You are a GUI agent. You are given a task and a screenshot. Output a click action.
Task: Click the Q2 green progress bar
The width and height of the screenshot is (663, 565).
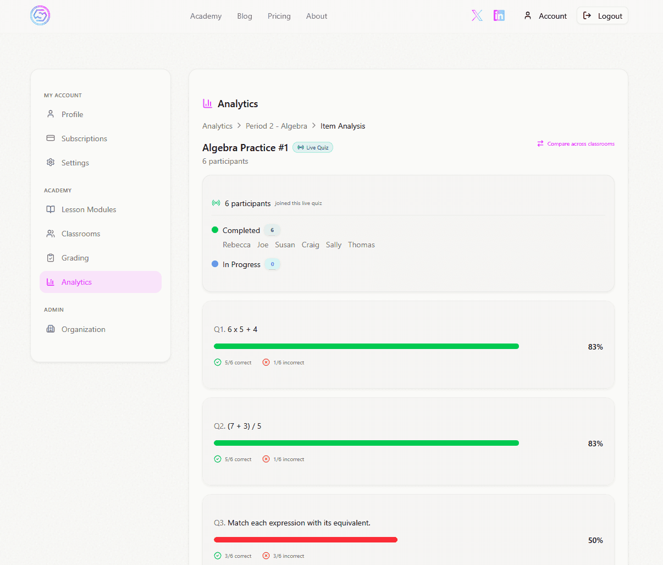click(366, 443)
